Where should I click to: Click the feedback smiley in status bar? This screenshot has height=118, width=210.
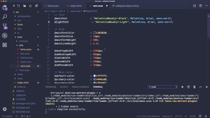click(x=200, y=116)
